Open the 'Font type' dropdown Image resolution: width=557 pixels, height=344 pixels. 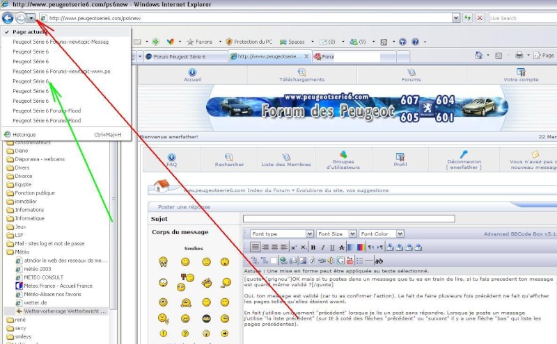pyautogui.click(x=282, y=234)
